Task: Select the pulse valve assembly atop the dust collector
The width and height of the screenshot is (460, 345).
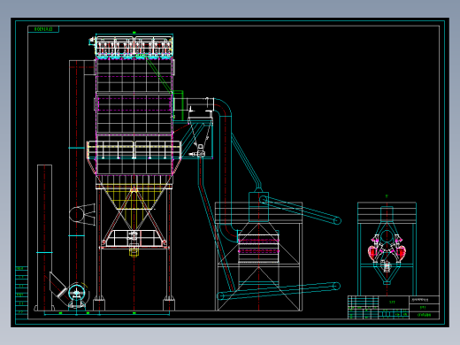Action: click(x=134, y=46)
